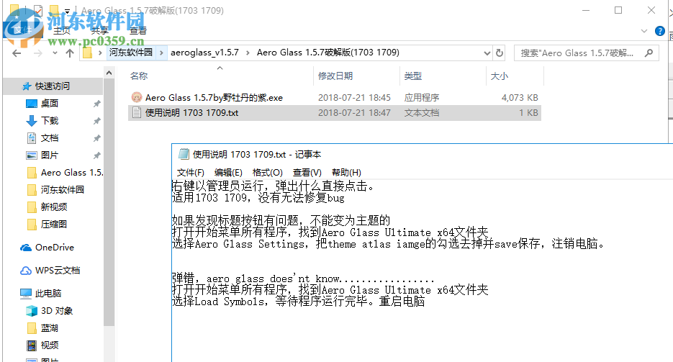Screen dimensions: 673x362
Task: Select 使用说明 1703 1709.txt file
Action: (192, 113)
